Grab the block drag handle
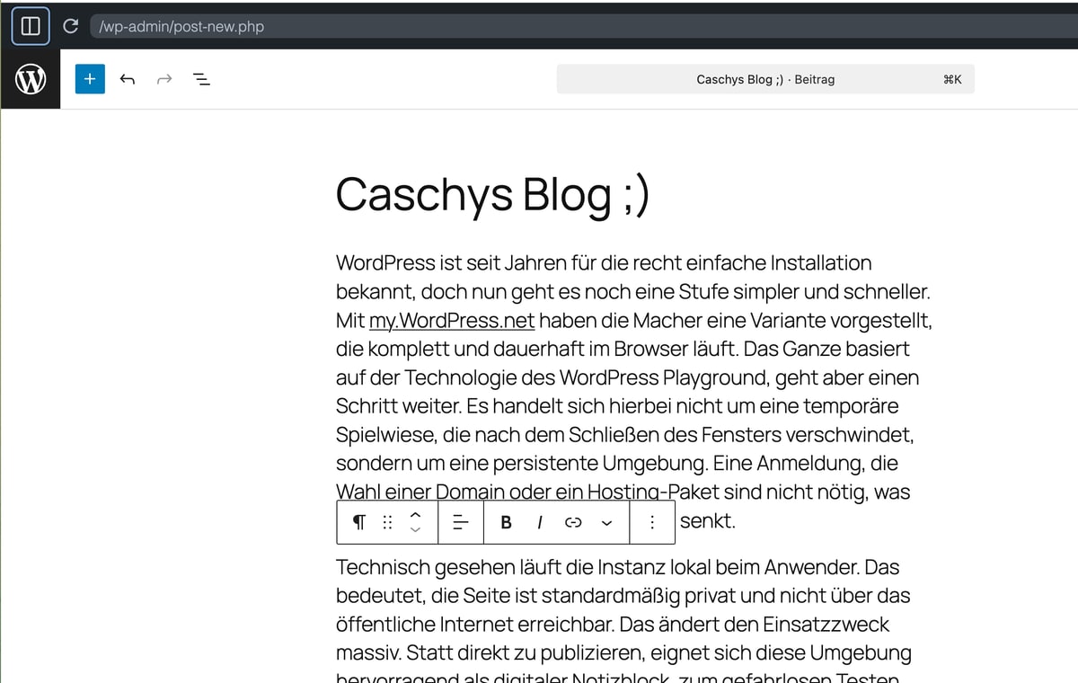This screenshot has height=683, width=1078. (386, 521)
